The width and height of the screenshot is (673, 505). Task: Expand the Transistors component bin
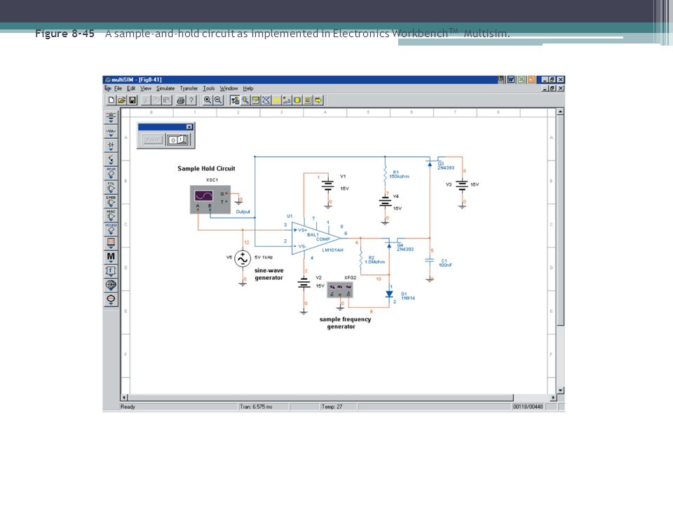pos(111,159)
